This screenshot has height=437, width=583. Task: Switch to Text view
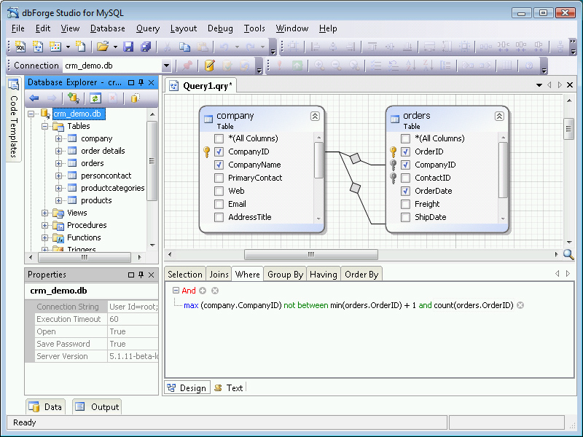(230, 388)
